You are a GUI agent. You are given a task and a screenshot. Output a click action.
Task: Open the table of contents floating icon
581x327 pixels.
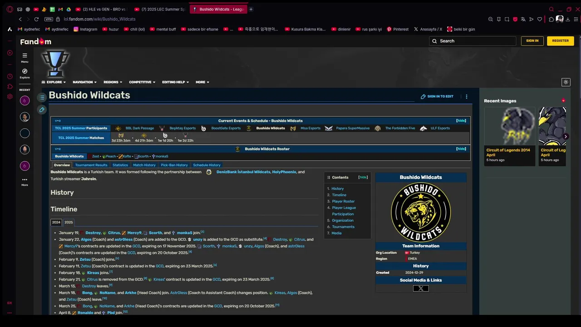point(42,97)
